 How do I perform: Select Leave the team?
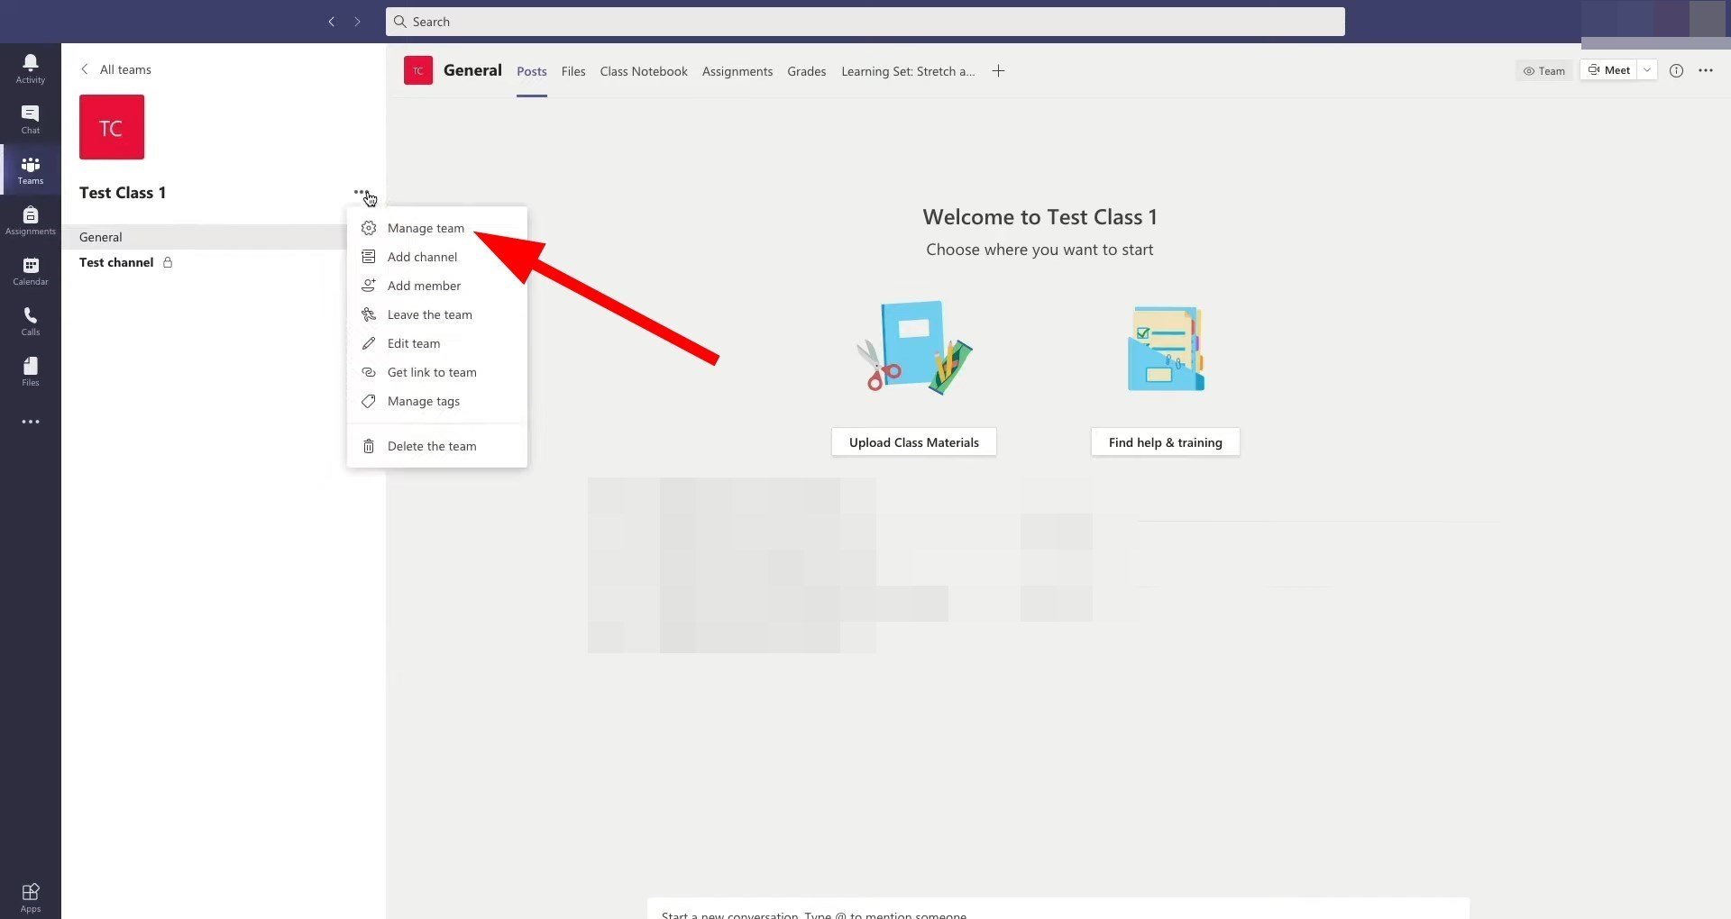(437, 314)
